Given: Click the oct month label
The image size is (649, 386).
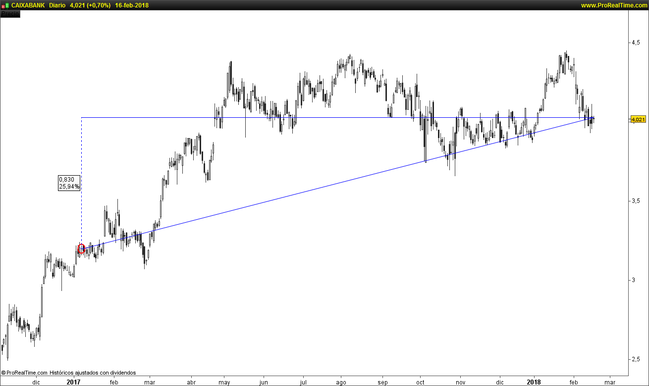Looking at the screenshot, I should point(421,382).
